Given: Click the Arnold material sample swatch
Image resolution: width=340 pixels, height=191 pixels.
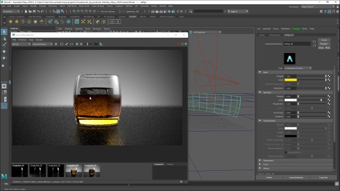Looking at the screenshot, I should click(290, 59).
